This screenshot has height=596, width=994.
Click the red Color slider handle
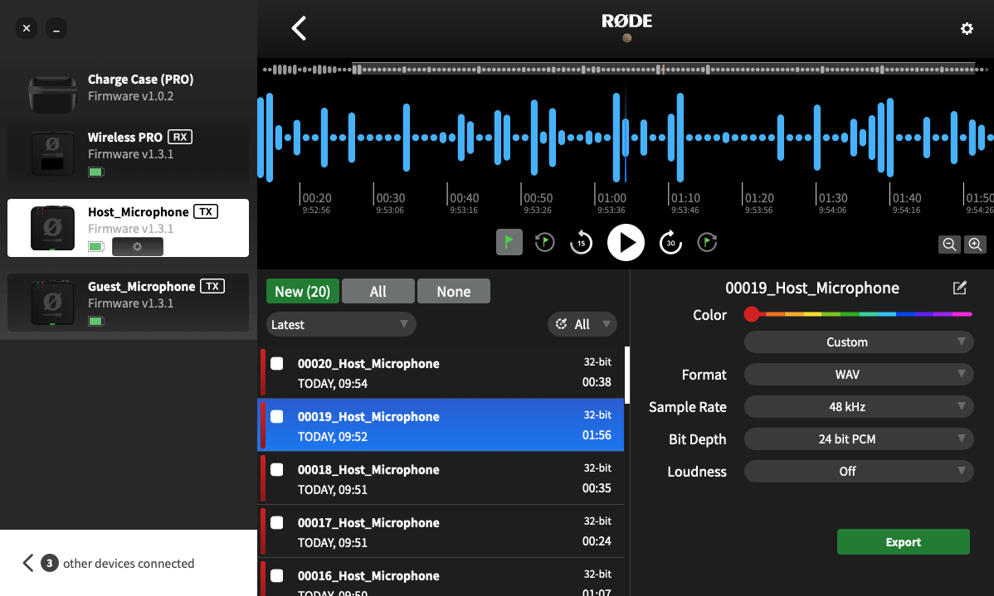(x=752, y=314)
